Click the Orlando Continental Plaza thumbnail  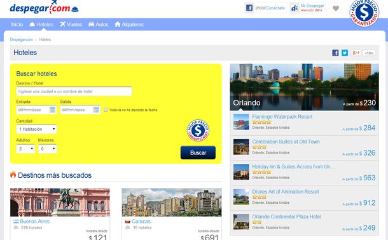[241, 222]
